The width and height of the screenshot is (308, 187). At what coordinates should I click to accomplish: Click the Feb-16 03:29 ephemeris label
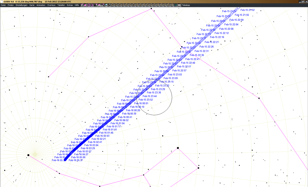click(88, 148)
